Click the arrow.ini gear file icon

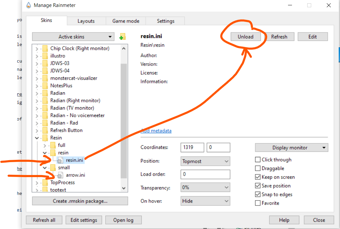point(60,175)
